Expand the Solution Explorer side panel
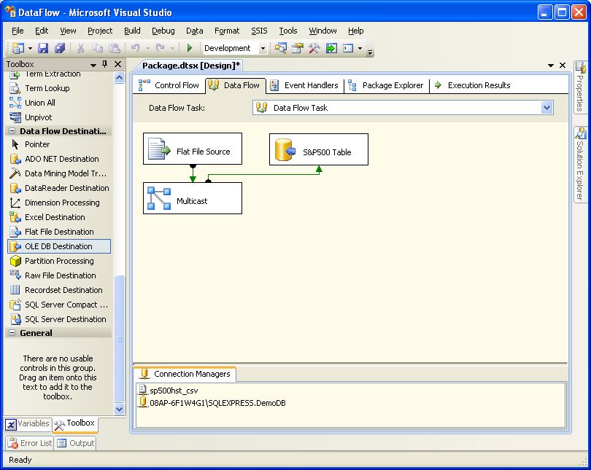591x470 pixels. [x=580, y=165]
